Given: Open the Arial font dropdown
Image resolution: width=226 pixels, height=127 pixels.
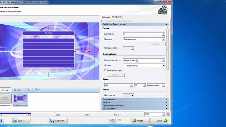Looking at the screenshot, I should click(131, 85).
